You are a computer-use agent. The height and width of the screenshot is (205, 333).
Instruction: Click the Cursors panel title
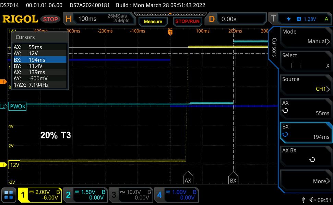point(25,37)
